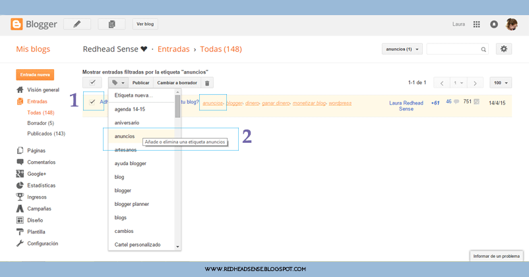Image resolution: width=529 pixels, height=277 pixels.
Task: Open Google apps grid icon
Action: (x=476, y=24)
